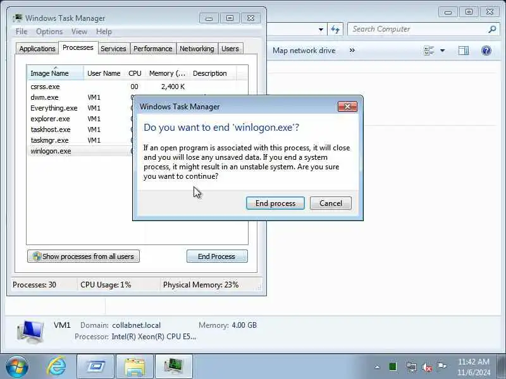This screenshot has height=379, width=506.
Task: Close the Explorer window behind
Action: 490,12
